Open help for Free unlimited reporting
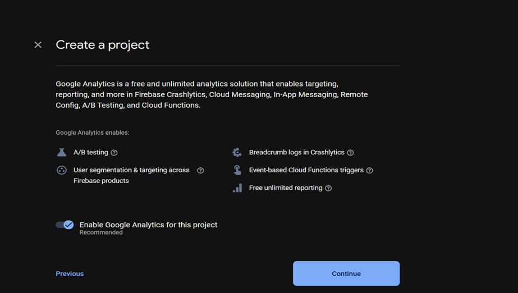The width and height of the screenshot is (518, 293). [328, 188]
